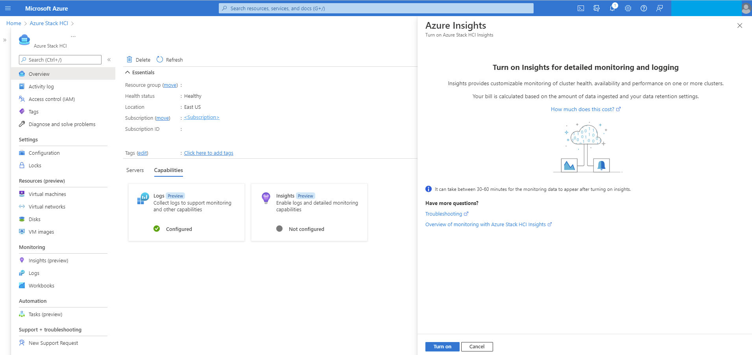Open Insights (preview) under Monitoring
Viewport: 752px width, 355px height.
pyautogui.click(x=48, y=260)
